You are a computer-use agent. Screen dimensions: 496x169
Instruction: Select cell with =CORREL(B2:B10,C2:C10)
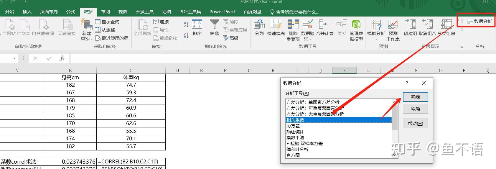131,162
